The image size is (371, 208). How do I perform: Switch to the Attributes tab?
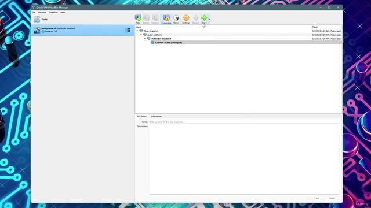click(x=141, y=116)
